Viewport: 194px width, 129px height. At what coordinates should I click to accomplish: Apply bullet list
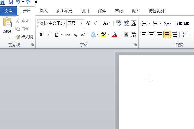[144, 23]
